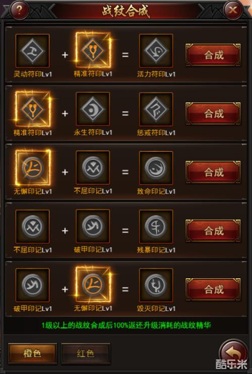This screenshot has width=252, height=374.
Task: Switch to the 橙色 tab
Action: pos(32,353)
